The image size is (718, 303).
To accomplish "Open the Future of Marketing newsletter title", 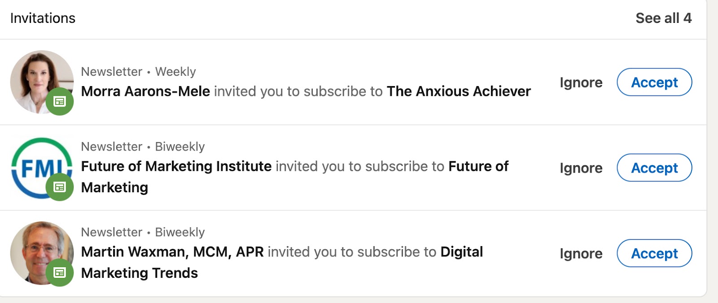I will point(478,166).
